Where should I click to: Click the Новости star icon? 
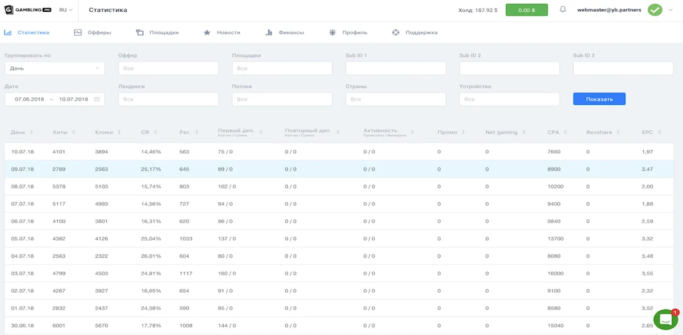click(207, 32)
